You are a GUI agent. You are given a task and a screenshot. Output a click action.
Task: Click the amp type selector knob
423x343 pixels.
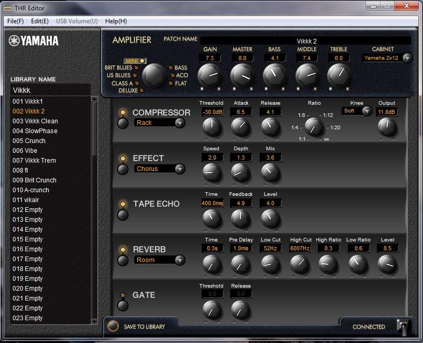pyautogui.click(x=154, y=76)
